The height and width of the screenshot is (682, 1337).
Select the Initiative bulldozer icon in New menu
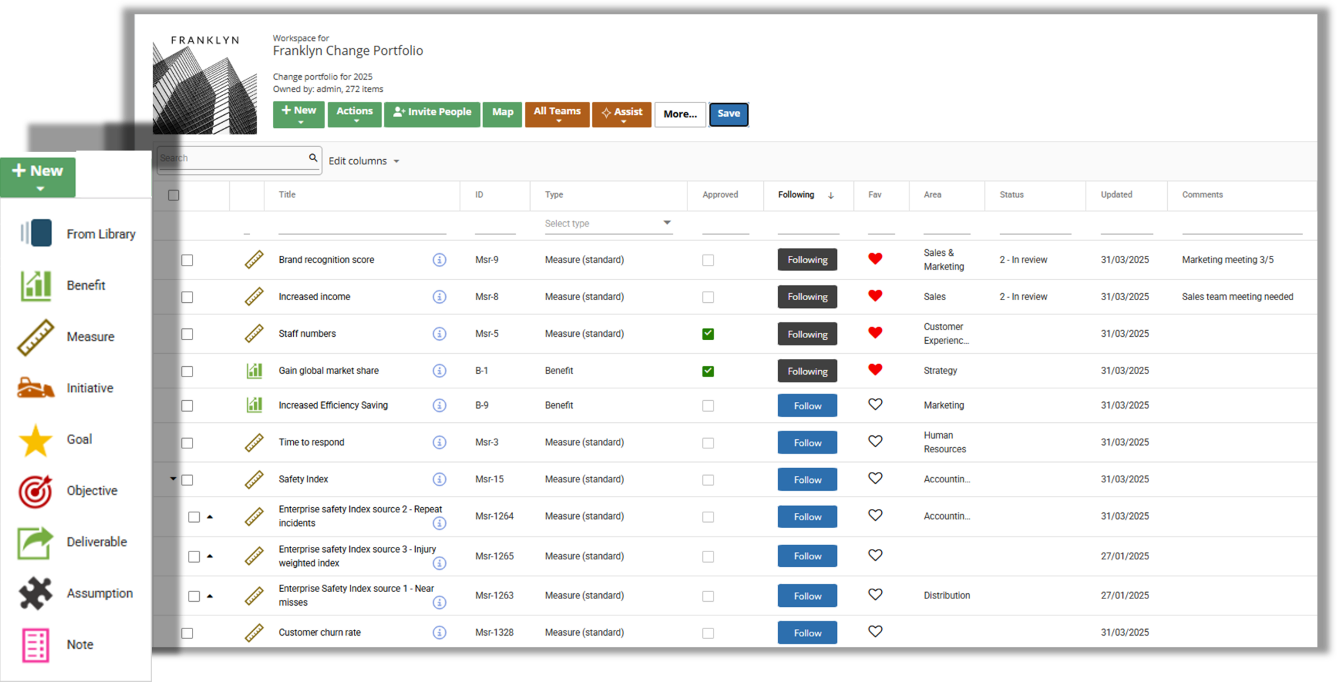click(35, 388)
